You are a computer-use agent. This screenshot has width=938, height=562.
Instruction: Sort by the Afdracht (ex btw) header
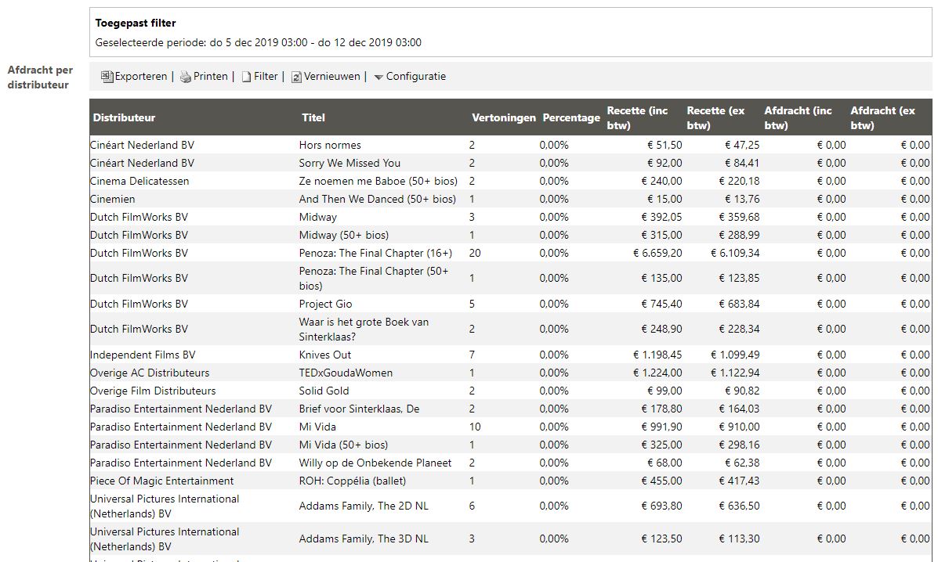tap(883, 117)
